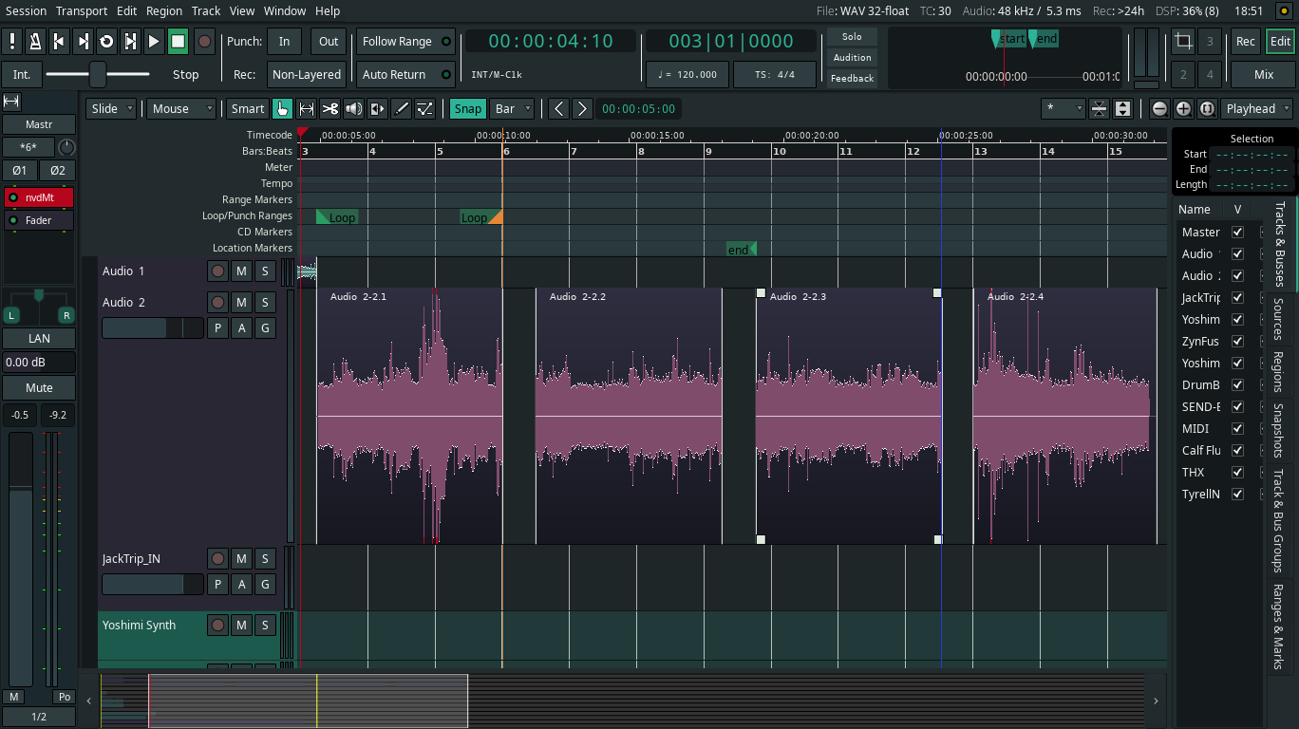Click the Auto Return button

405,75
